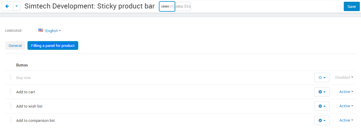Click drag handle beside Add to comparison list
The width and height of the screenshot is (361, 130).
(x=11, y=120)
